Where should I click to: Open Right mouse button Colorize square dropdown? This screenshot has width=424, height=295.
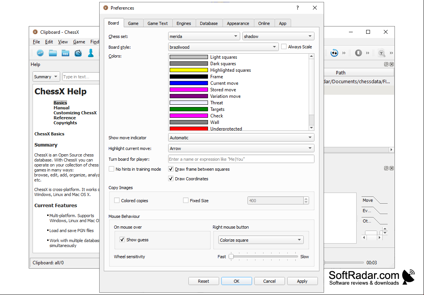[x=261, y=240]
